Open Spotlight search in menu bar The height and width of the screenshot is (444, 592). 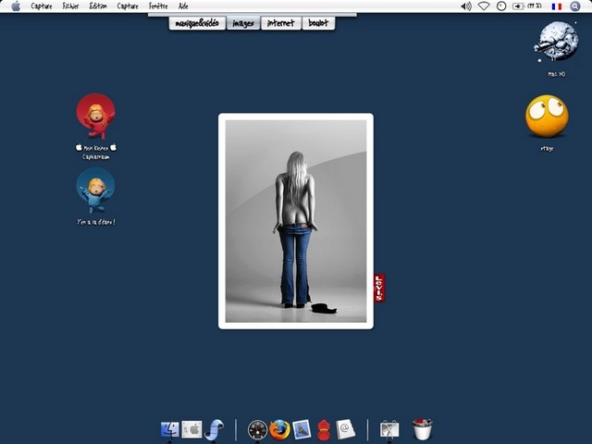[575, 6]
